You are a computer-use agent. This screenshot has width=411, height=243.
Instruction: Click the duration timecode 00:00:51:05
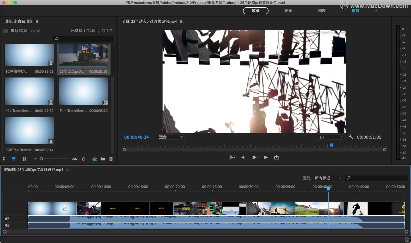click(369, 137)
